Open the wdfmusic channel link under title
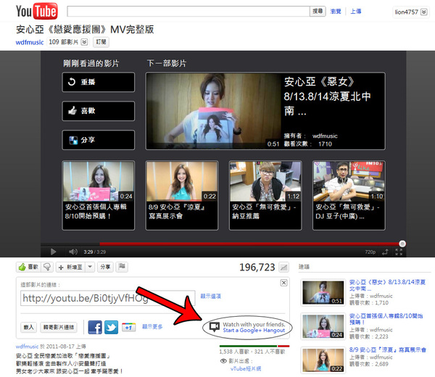The height and width of the screenshot is (377, 435). (30, 42)
